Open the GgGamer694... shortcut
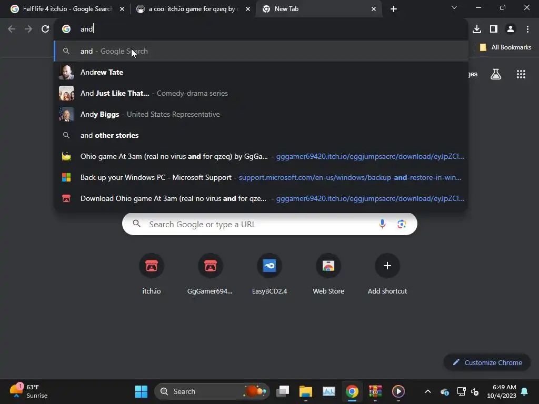Screen dimensions: 539x404 tap(211, 274)
